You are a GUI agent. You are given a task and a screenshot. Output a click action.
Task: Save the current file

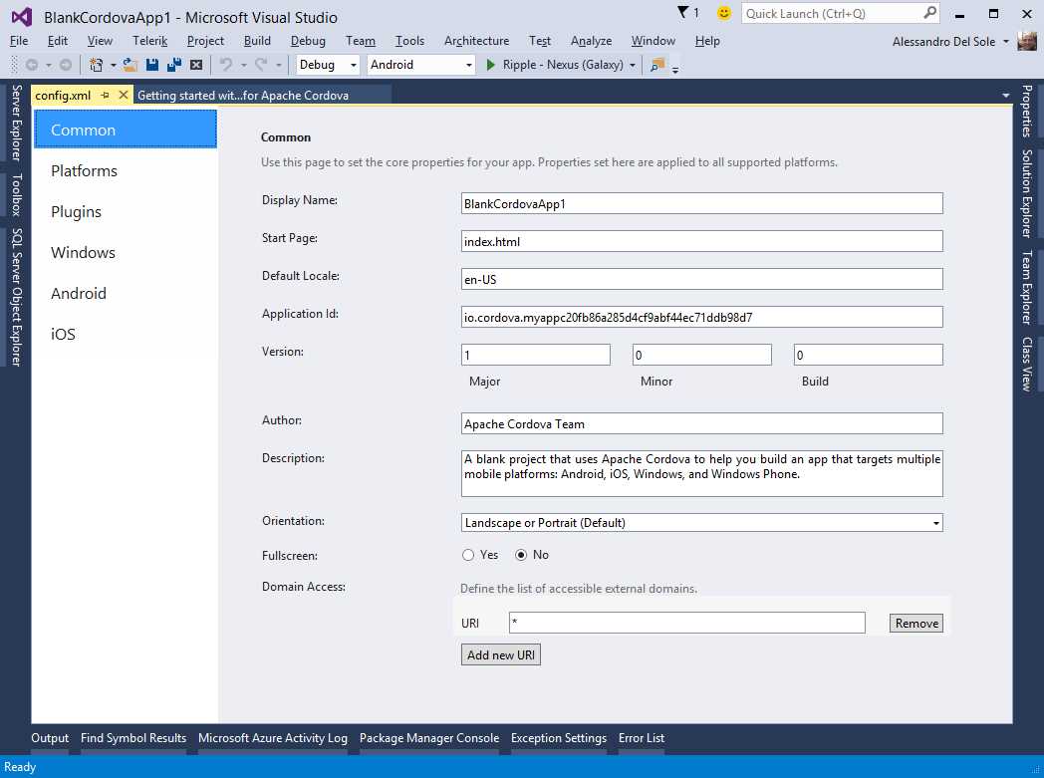(149, 64)
